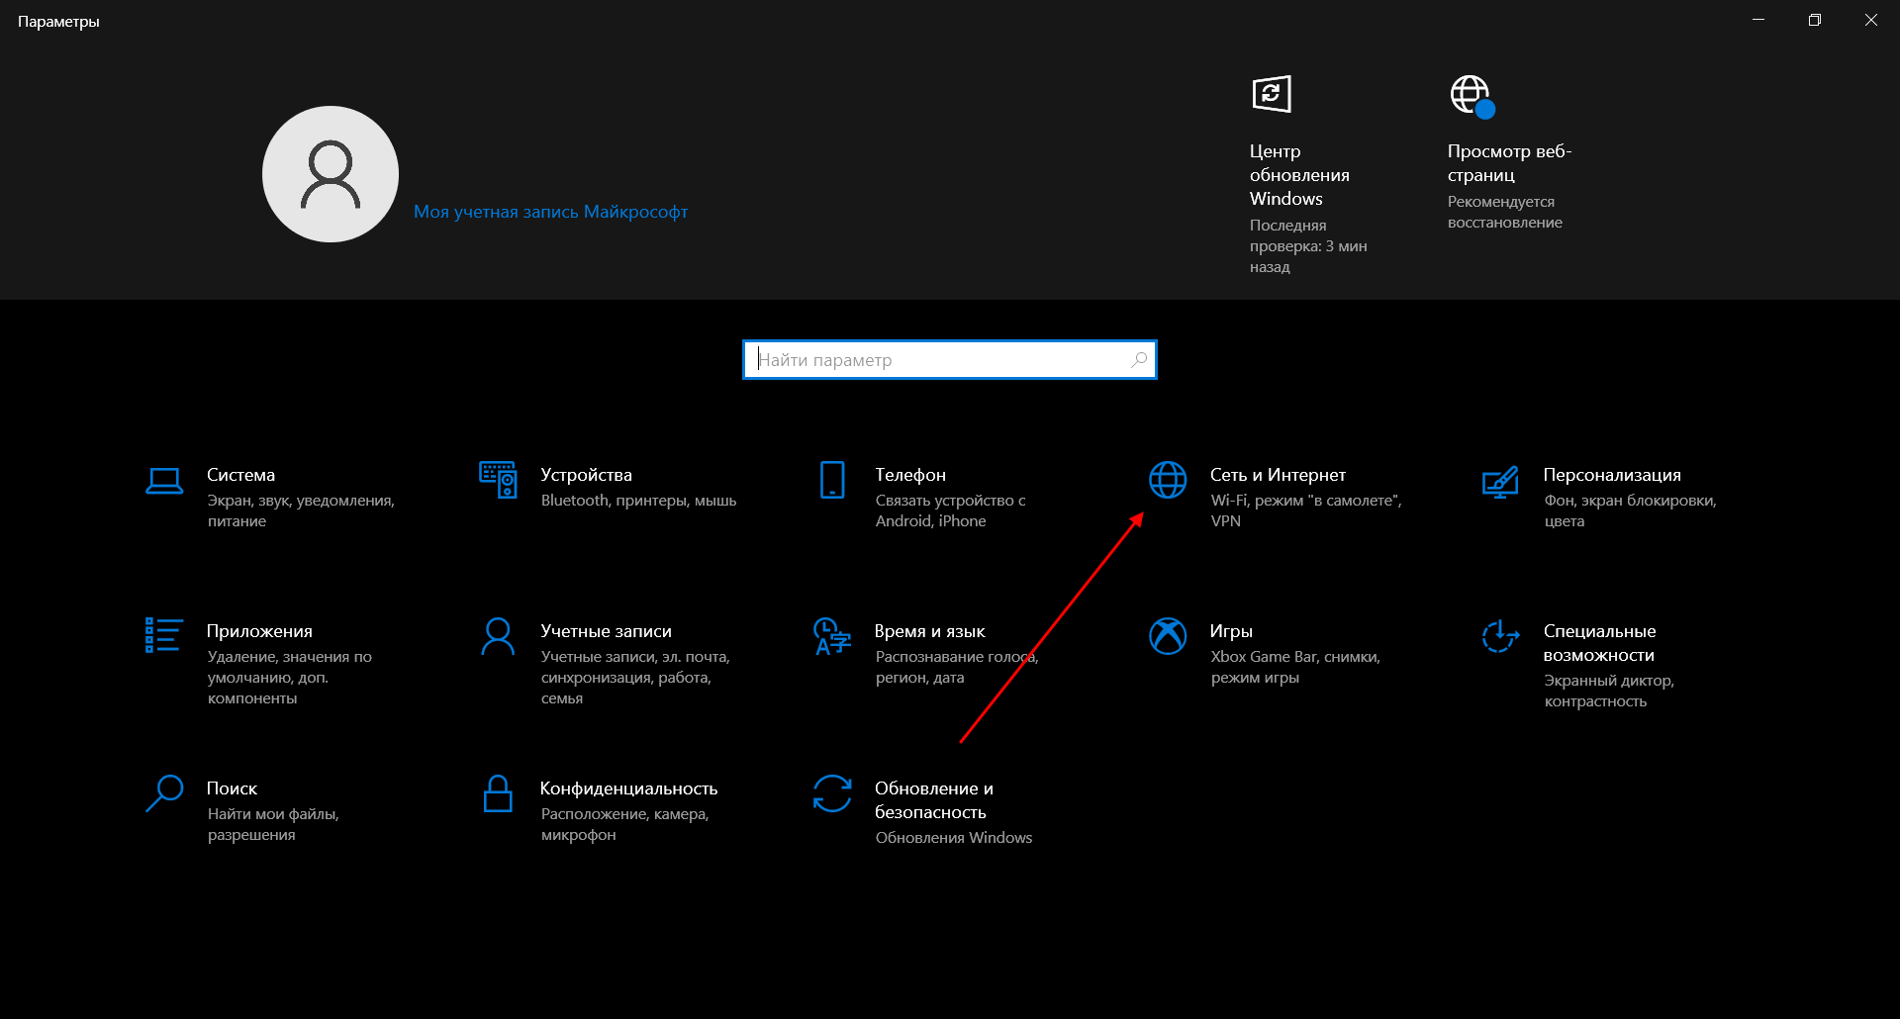Click the Сеть и Интернет globe icon
Image resolution: width=1900 pixels, height=1019 pixels.
pyautogui.click(x=1168, y=480)
